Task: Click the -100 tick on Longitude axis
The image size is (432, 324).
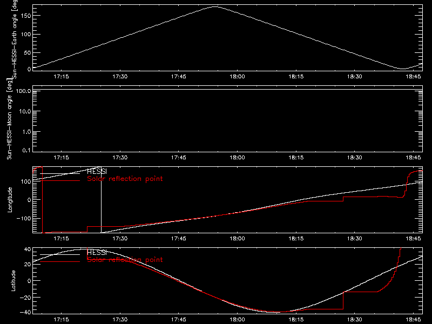Action: [x=24, y=218]
